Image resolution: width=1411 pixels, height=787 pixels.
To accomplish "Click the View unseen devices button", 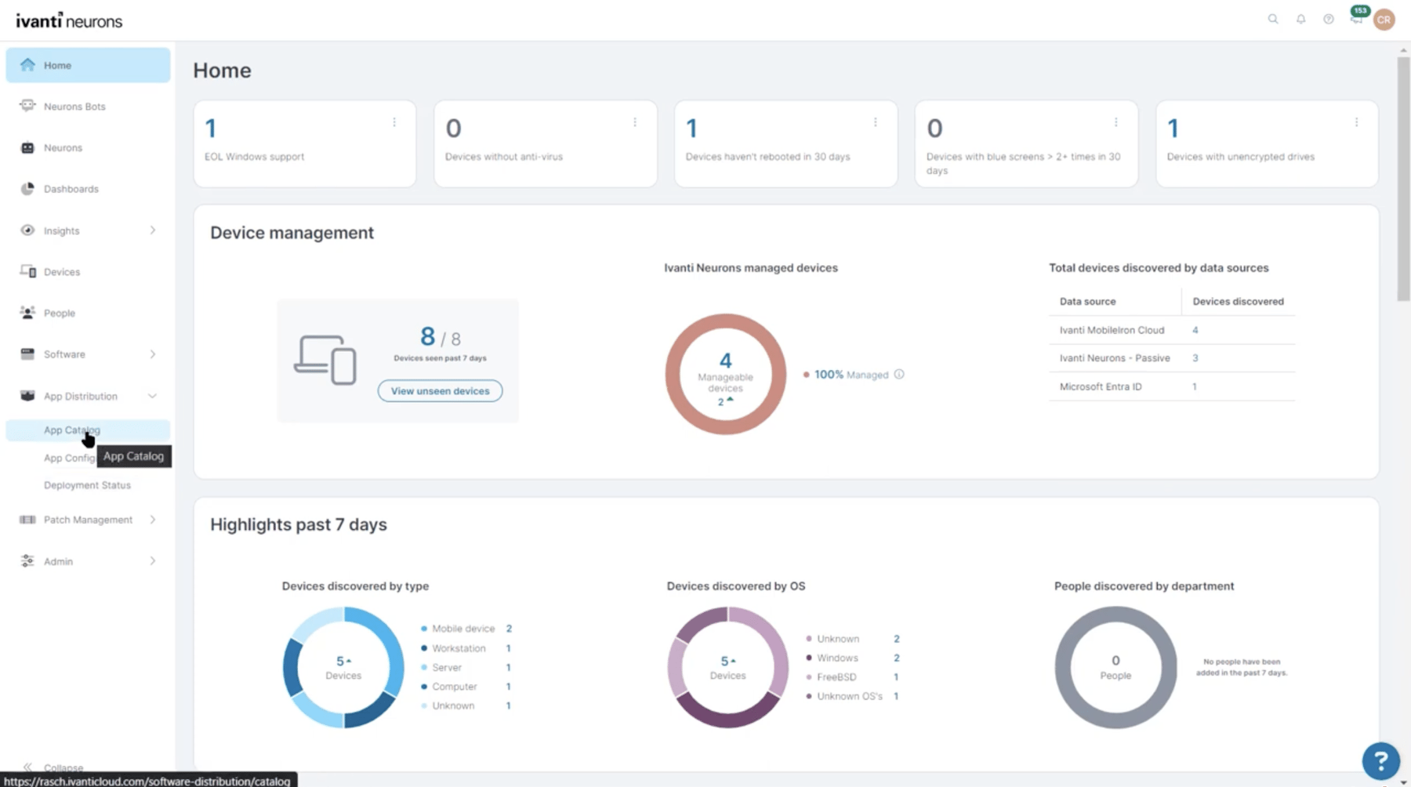I will [440, 390].
